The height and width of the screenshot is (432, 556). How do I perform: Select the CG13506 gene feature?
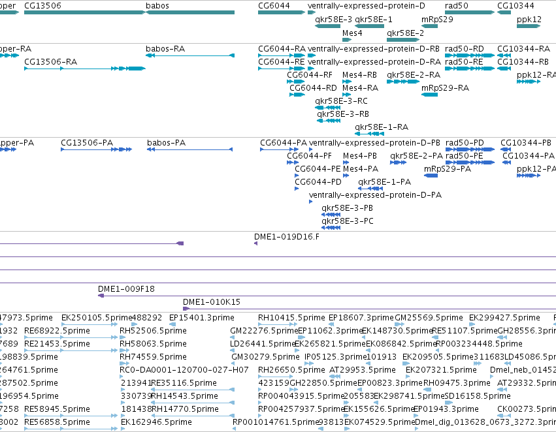85,12
